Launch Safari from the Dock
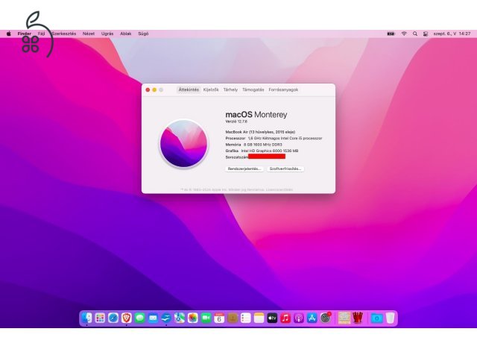The height and width of the screenshot is (358, 477). point(113,318)
